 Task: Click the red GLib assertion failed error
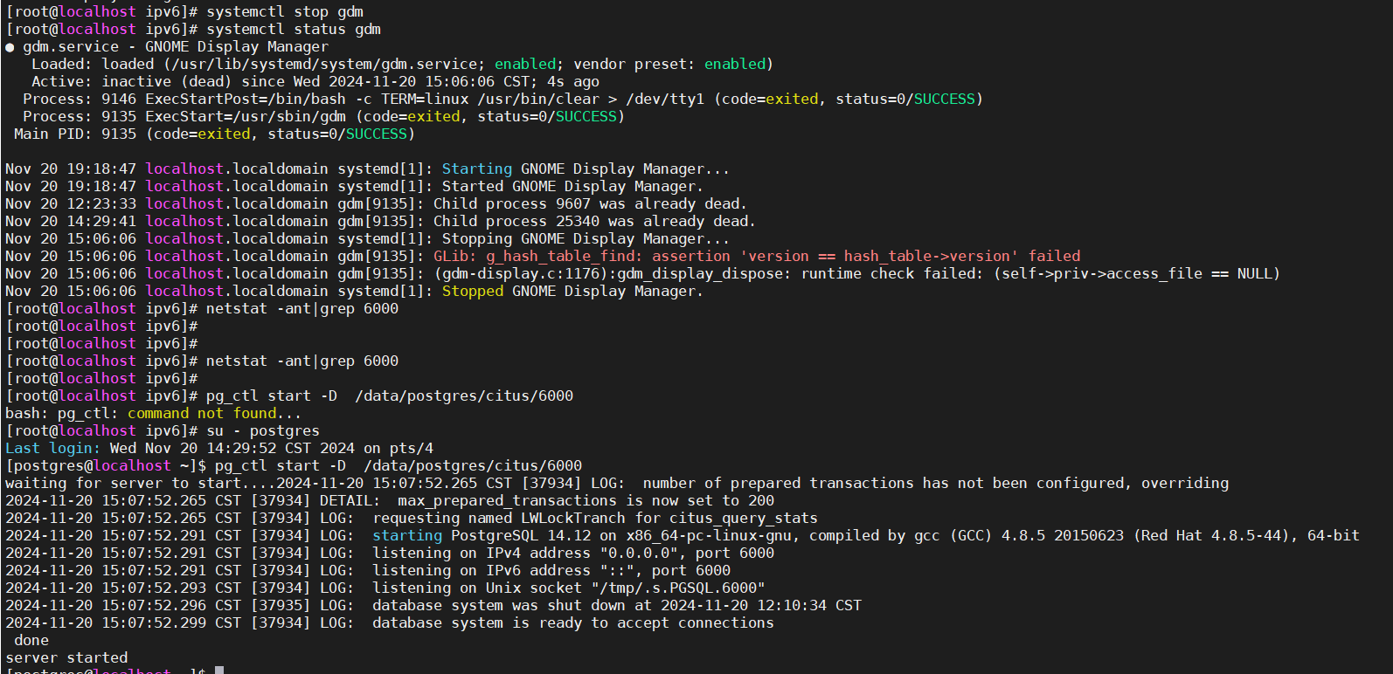[757, 257]
